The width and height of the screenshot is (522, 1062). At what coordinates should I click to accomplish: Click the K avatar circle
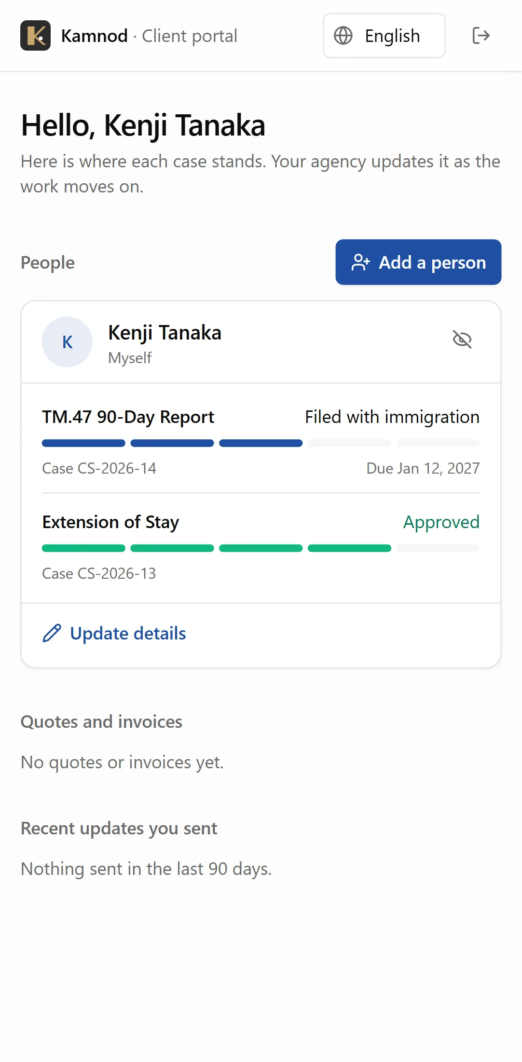click(x=67, y=342)
